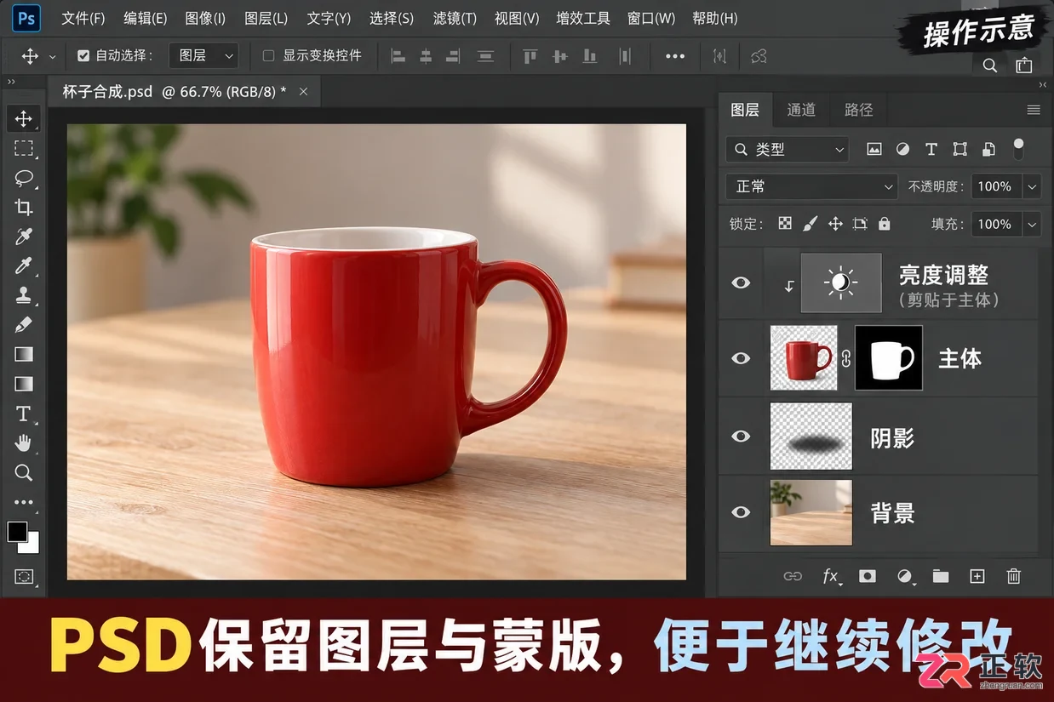The height and width of the screenshot is (702, 1054).
Task: Click the Align right edges icon
Action: coord(453,56)
